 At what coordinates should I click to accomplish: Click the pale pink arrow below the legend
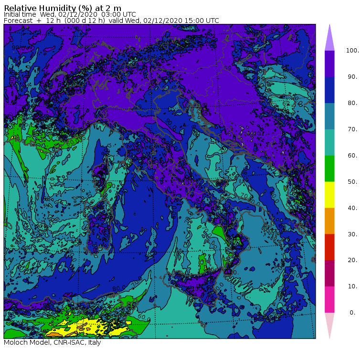(330, 324)
